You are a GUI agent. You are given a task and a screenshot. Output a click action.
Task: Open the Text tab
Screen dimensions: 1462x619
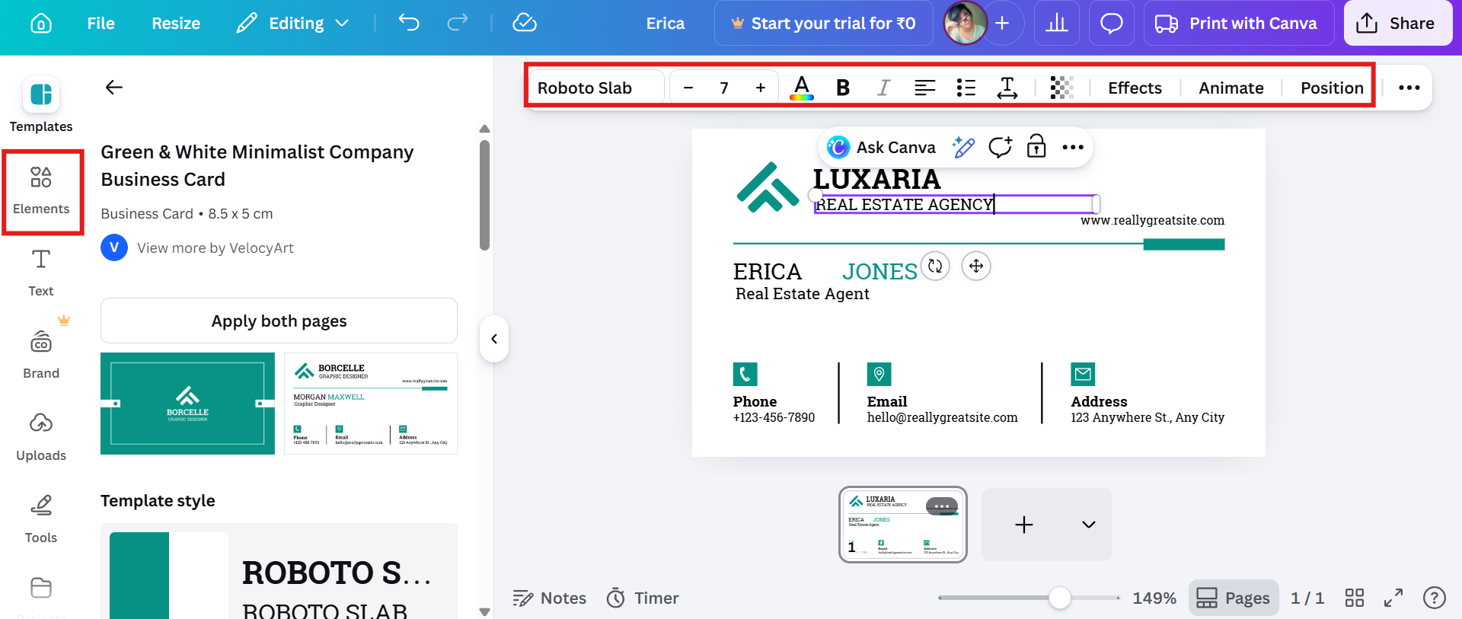point(41,272)
